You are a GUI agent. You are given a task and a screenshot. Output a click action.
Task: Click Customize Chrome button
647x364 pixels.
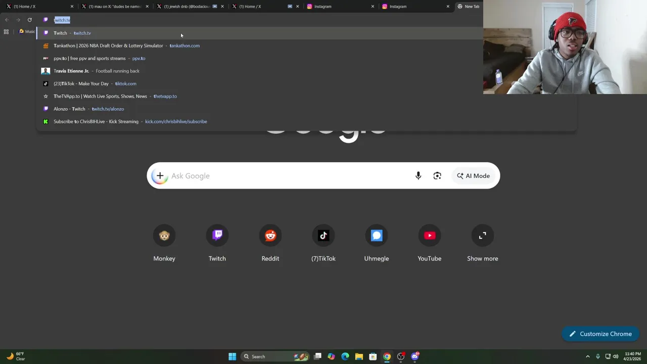[x=600, y=334]
